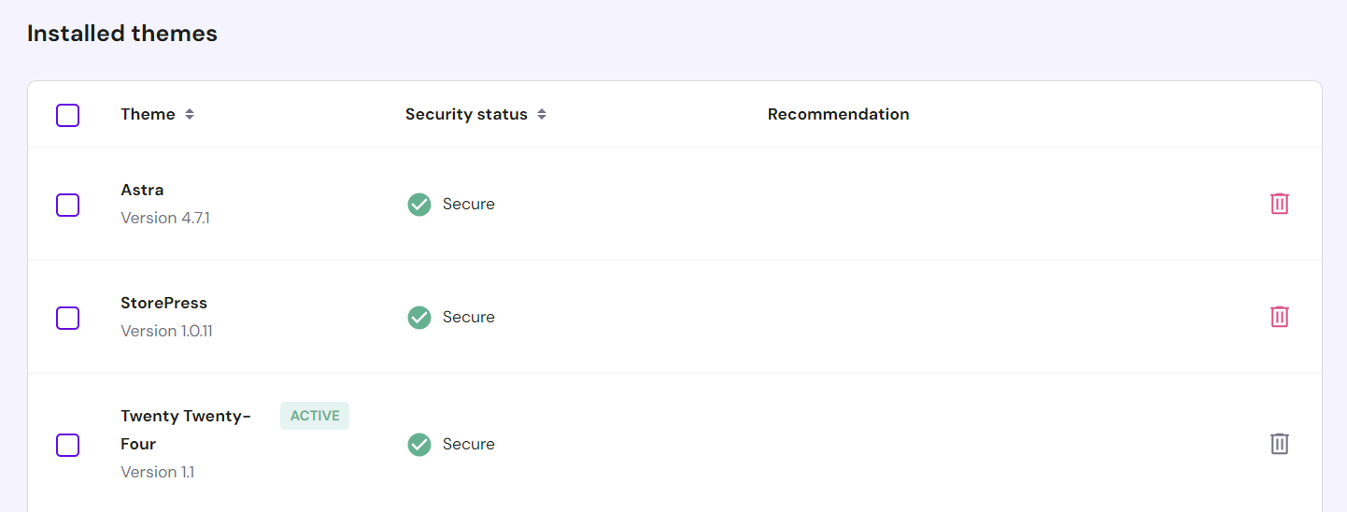The width and height of the screenshot is (1347, 512).
Task: Click the Theme column header label
Action: click(148, 114)
